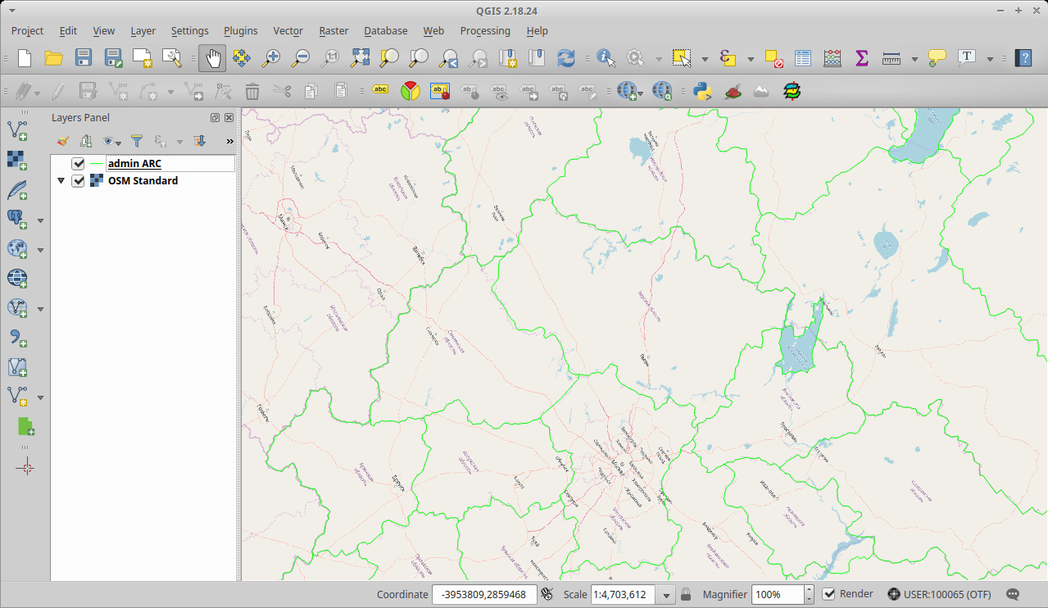Open the Scale dropdown arrow

[666, 594]
